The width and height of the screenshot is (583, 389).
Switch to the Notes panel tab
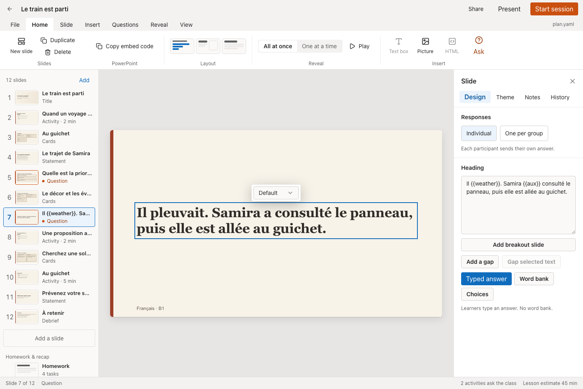[532, 97]
